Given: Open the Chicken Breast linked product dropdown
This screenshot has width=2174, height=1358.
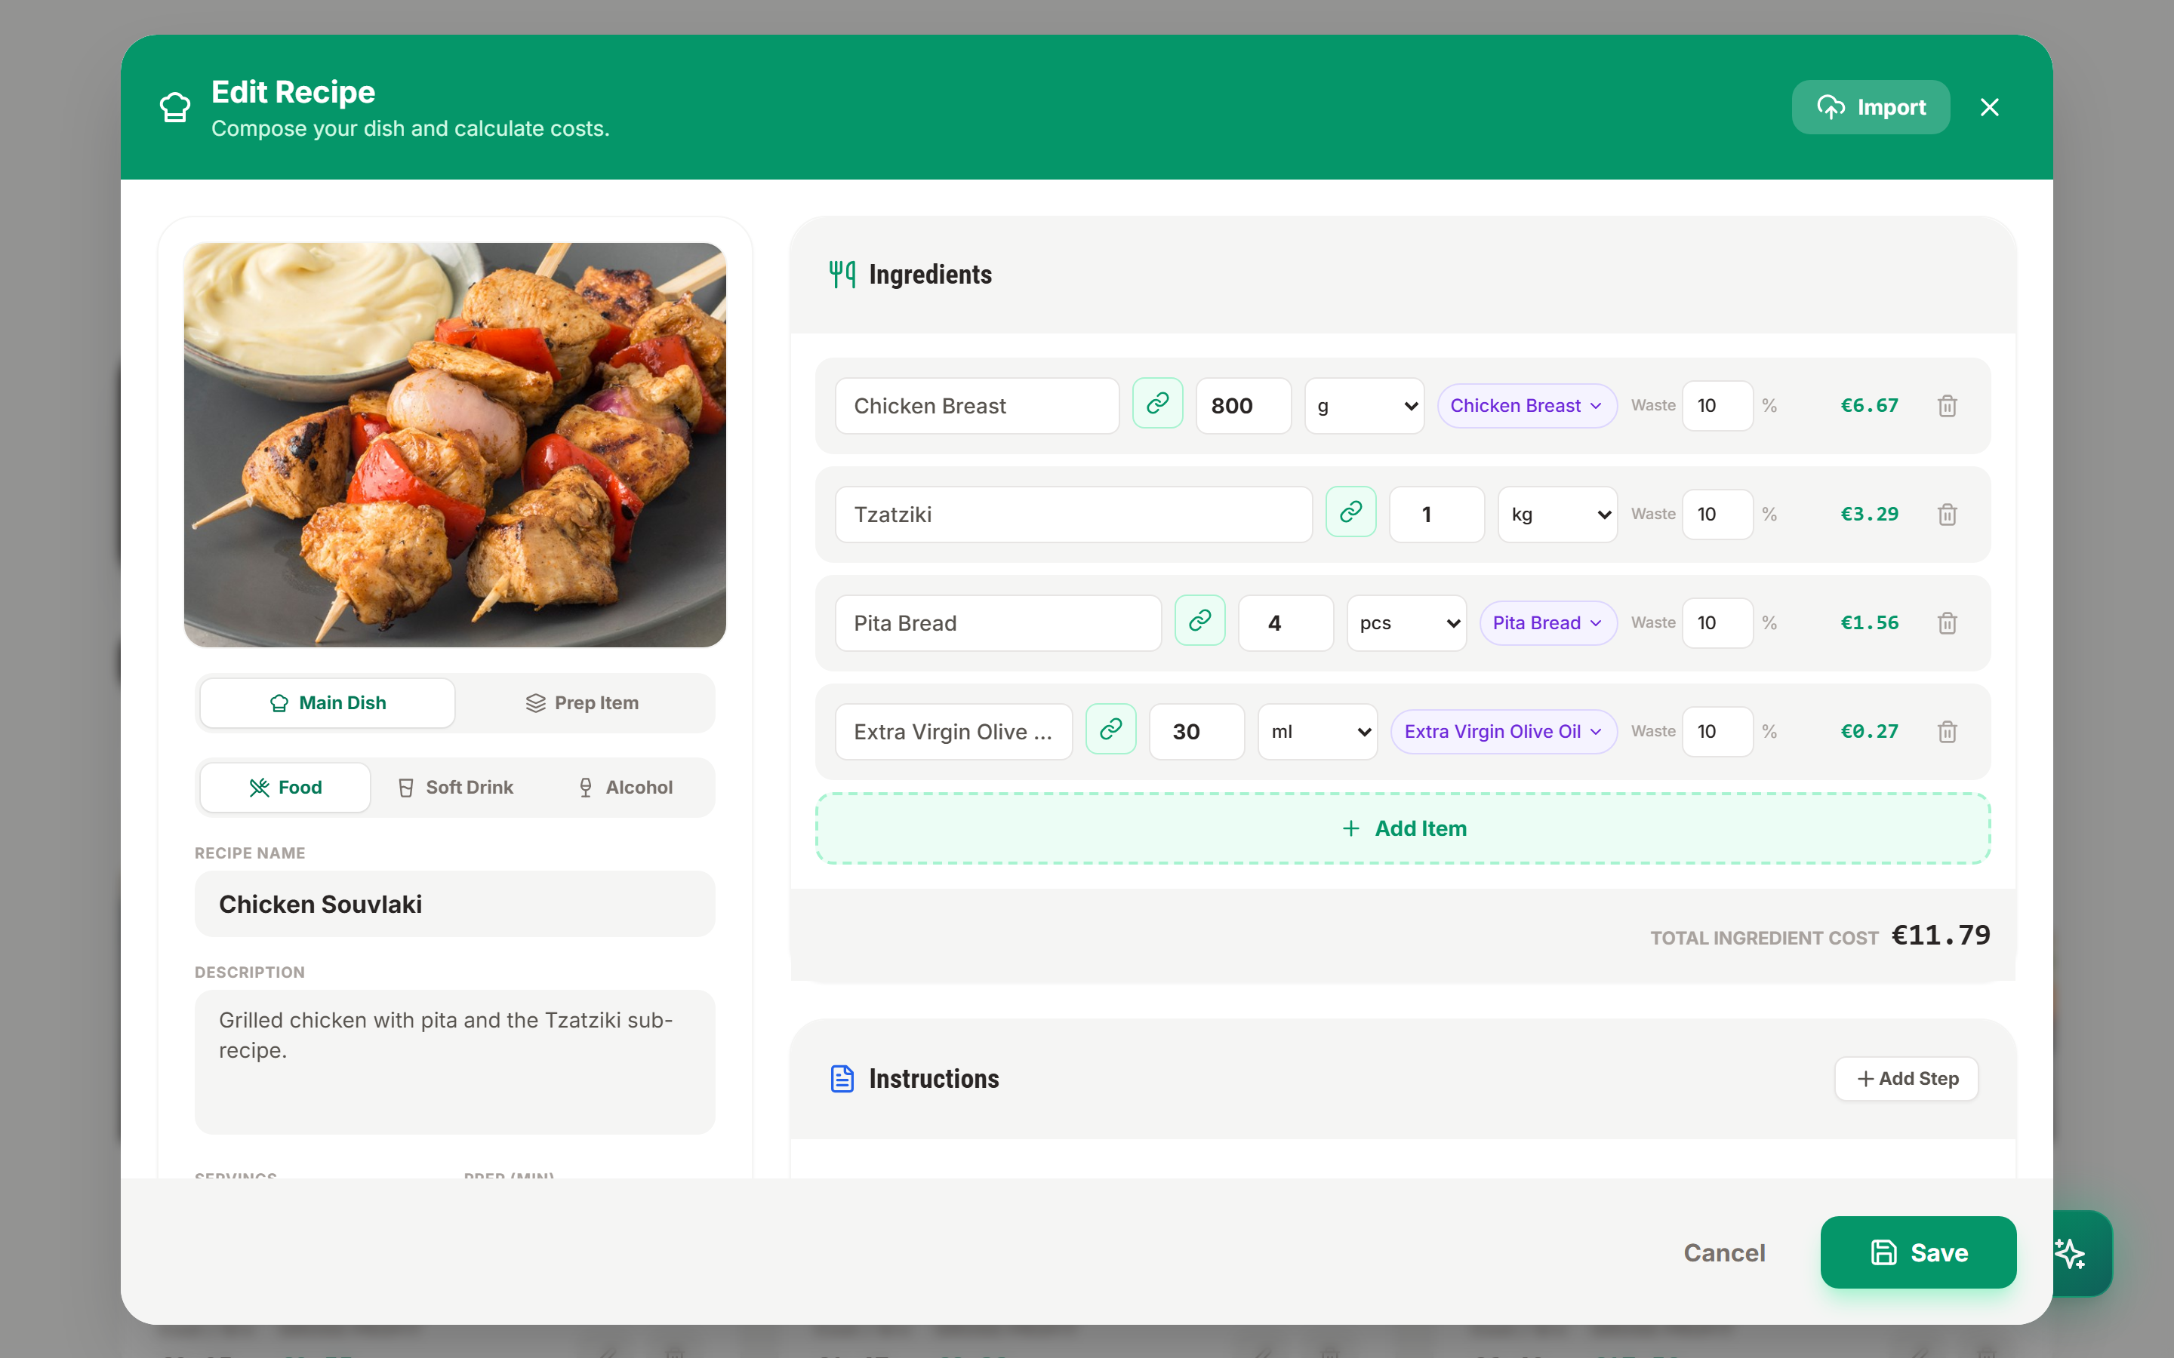Looking at the screenshot, I should coord(1527,406).
